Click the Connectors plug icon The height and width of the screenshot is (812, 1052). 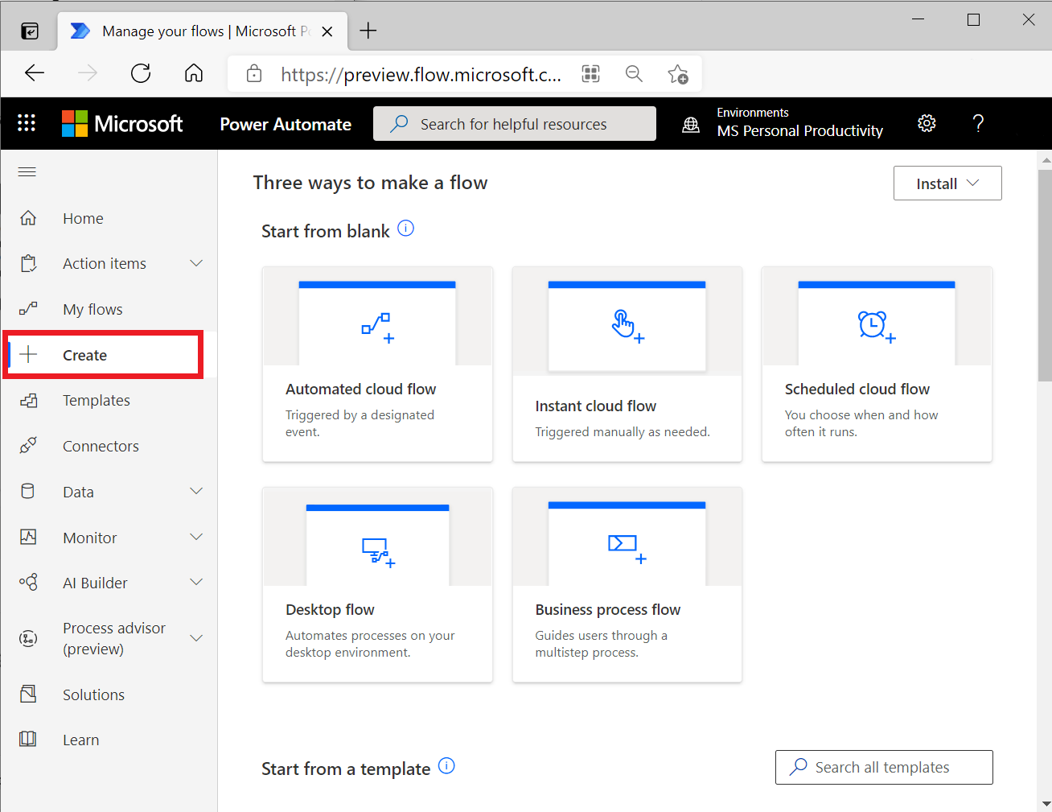coord(28,446)
